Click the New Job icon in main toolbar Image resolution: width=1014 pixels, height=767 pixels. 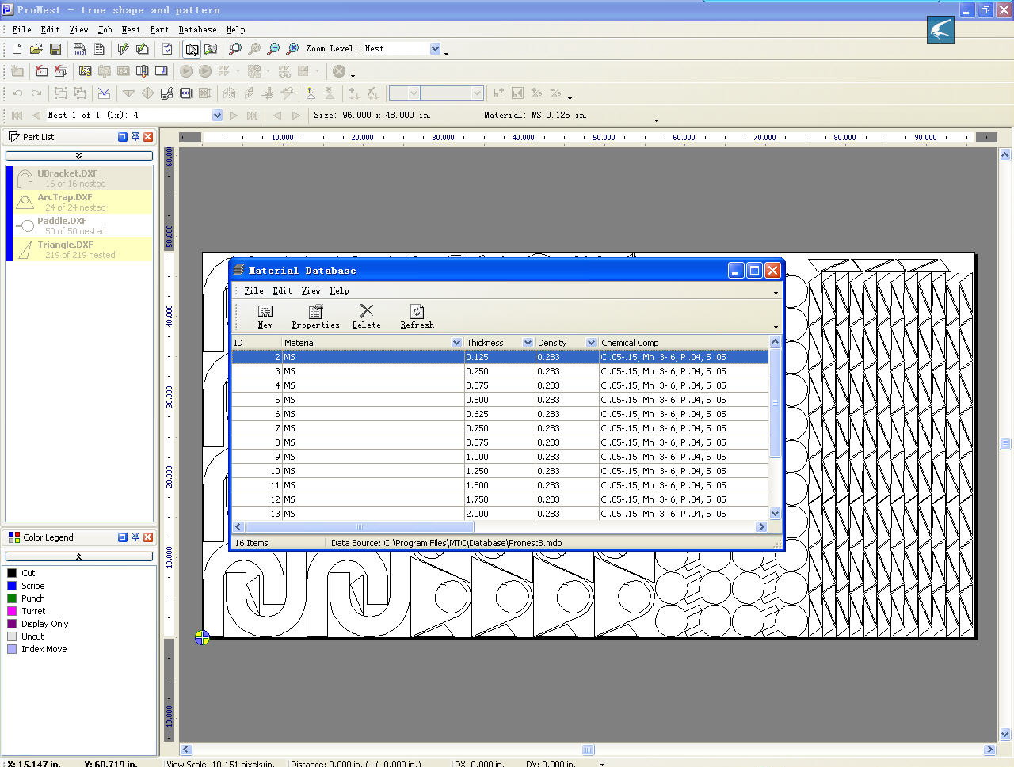17,49
